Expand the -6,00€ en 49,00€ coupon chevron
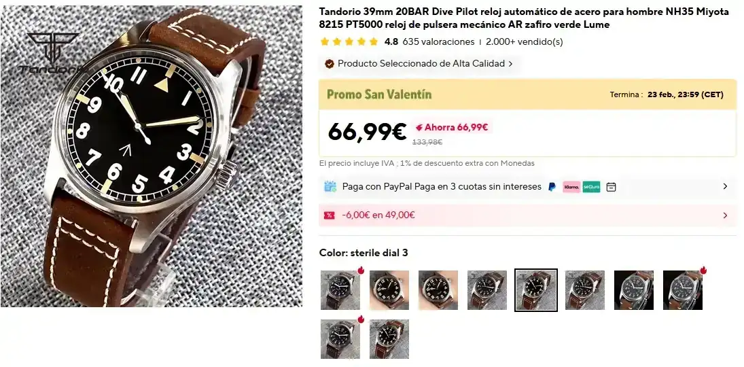This screenshot has width=744, height=367. pos(725,215)
